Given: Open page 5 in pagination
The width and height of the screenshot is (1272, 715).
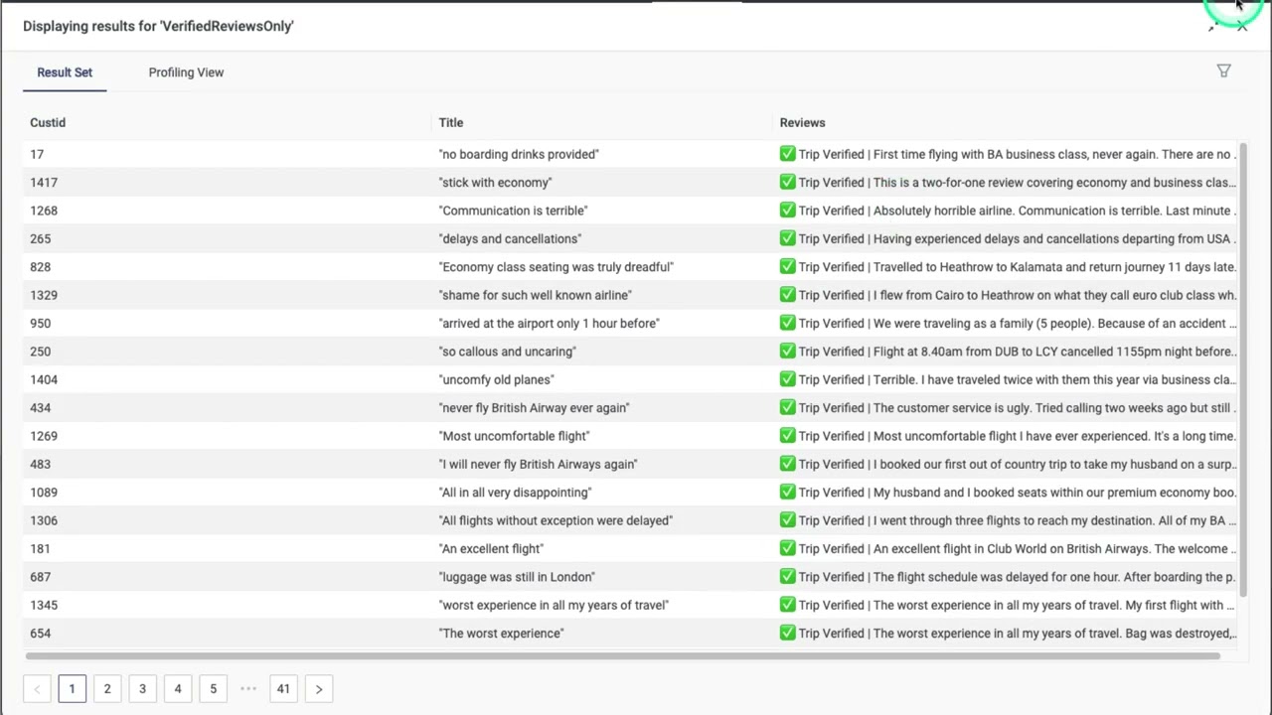Looking at the screenshot, I should [213, 689].
